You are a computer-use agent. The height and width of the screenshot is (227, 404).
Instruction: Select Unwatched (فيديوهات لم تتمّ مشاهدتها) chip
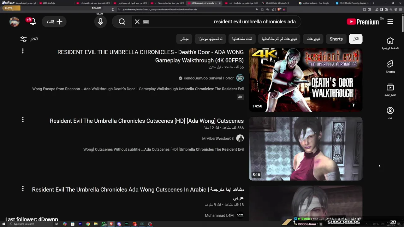tap(279, 39)
